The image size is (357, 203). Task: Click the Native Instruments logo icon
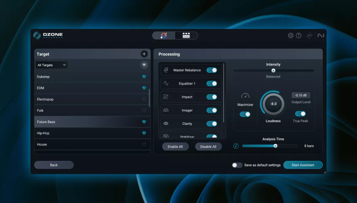(x=320, y=36)
